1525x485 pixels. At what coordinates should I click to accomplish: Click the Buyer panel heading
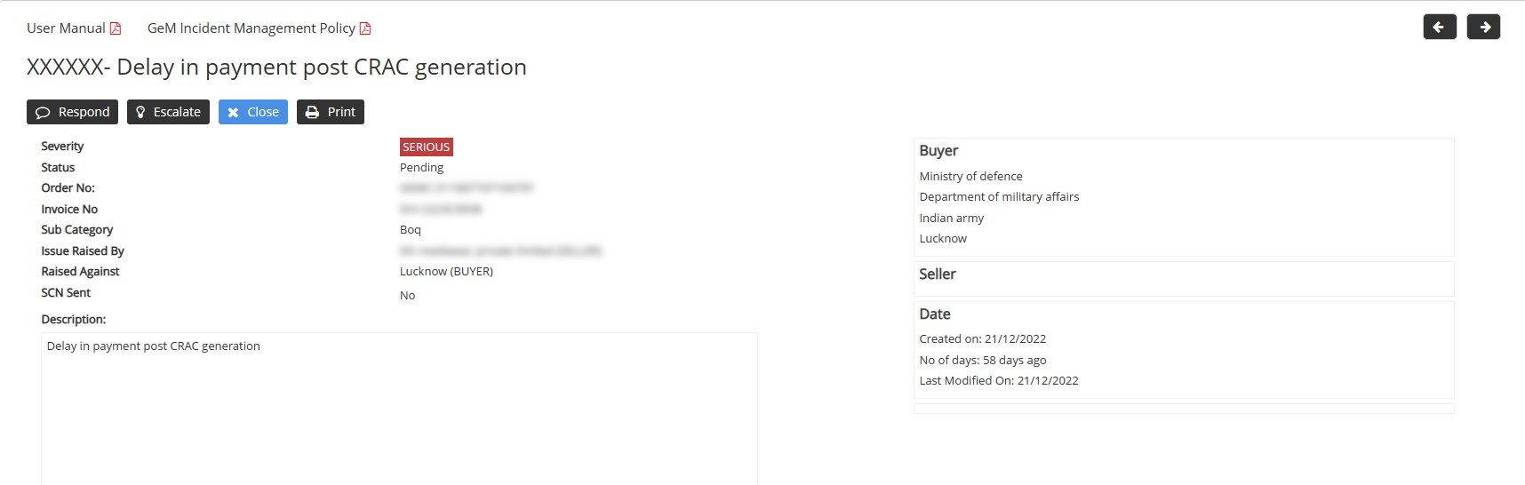(x=938, y=151)
